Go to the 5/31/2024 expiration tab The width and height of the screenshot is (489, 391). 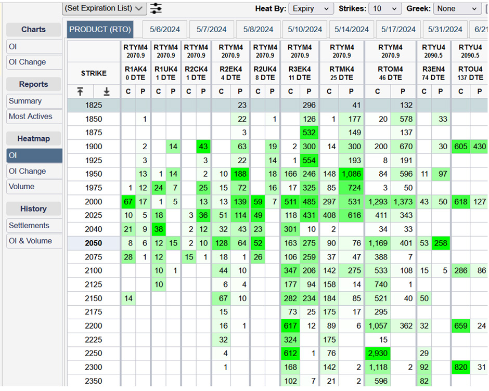(445, 30)
